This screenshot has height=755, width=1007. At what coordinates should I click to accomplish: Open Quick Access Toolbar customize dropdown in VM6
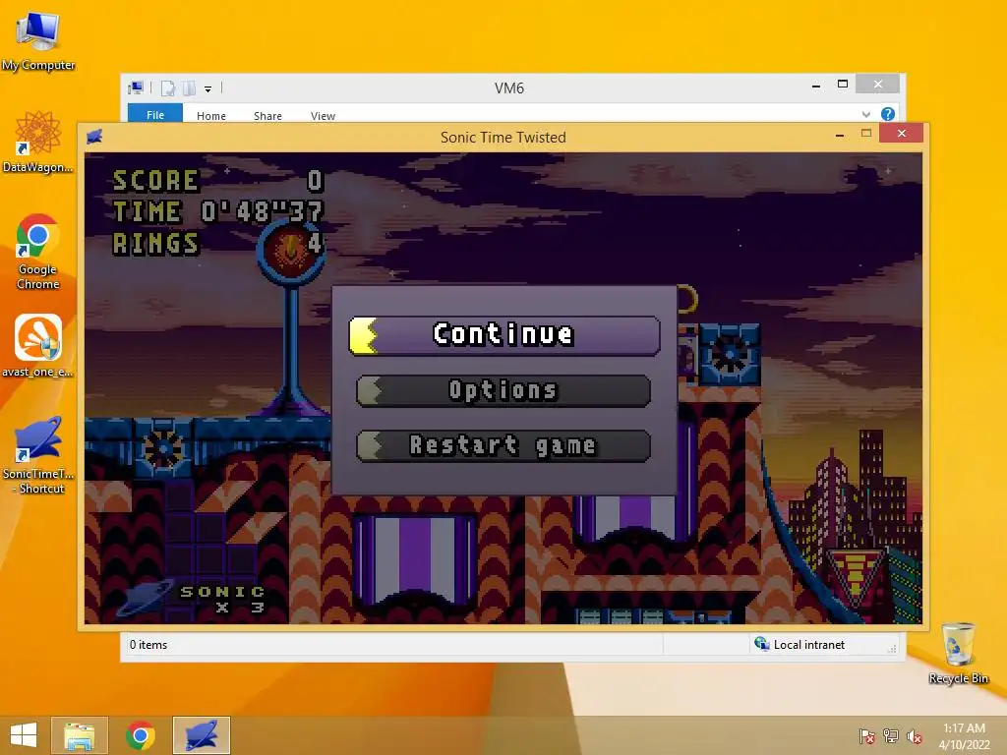pyautogui.click(x=208, y=88)
